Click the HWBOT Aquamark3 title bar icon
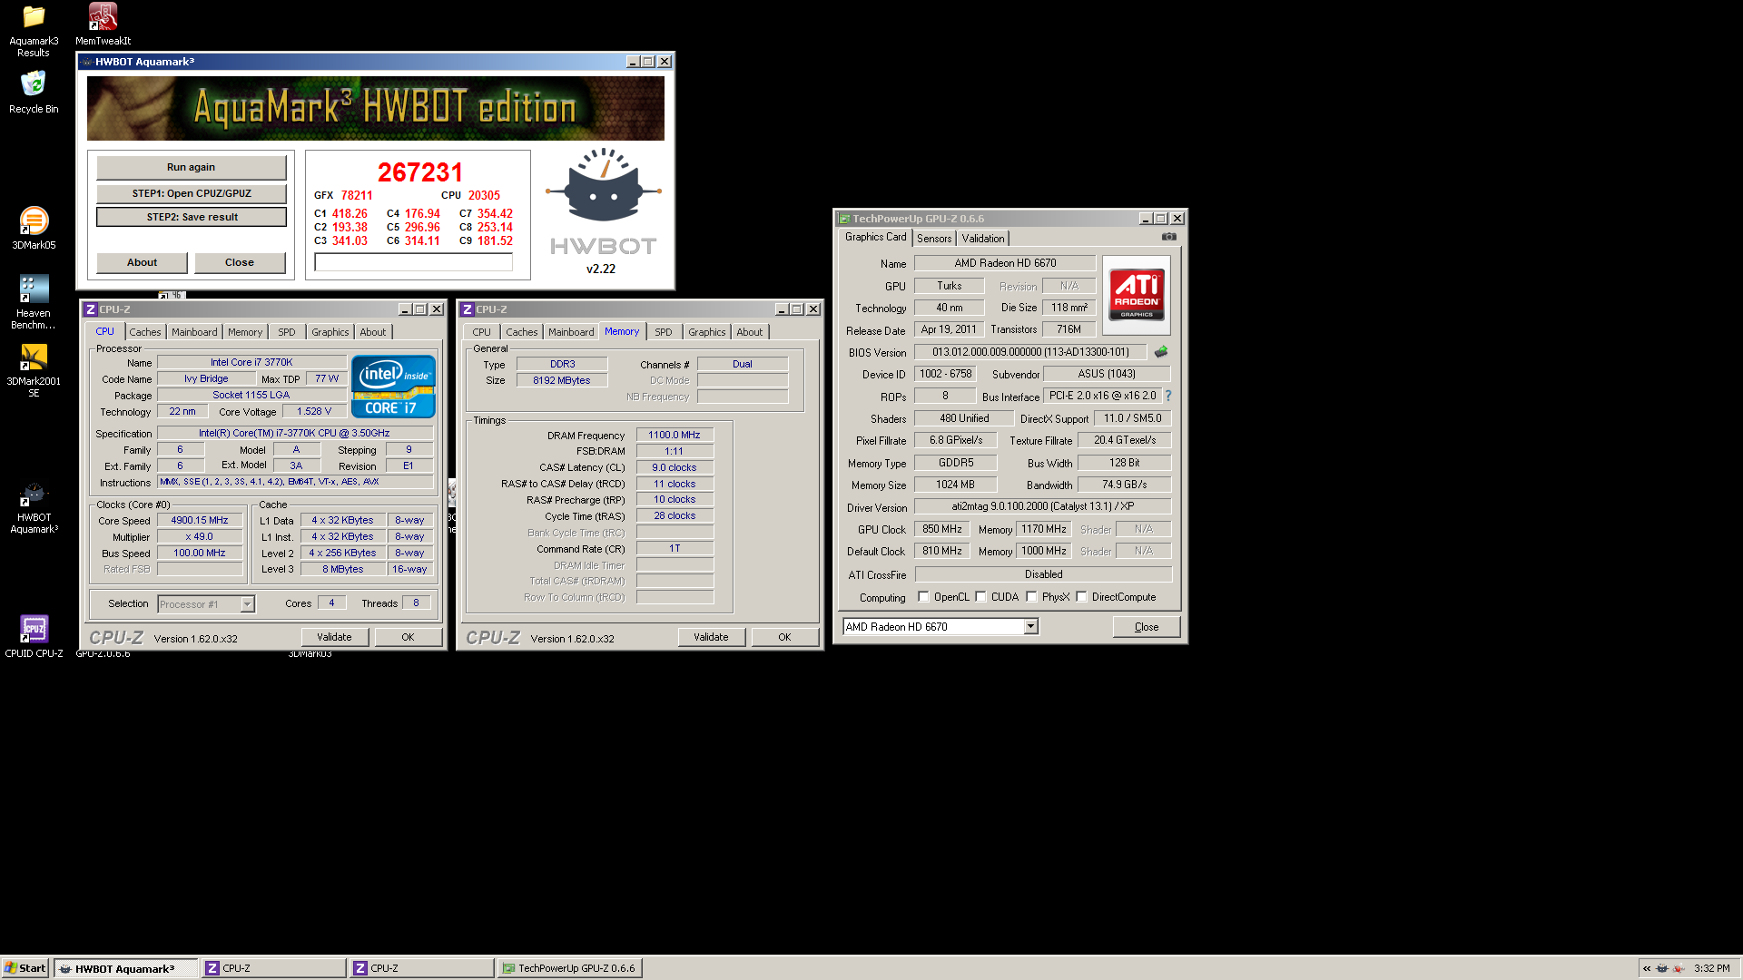The height and width of the screenshot is (980, 1743). click(x=87, y=62)
